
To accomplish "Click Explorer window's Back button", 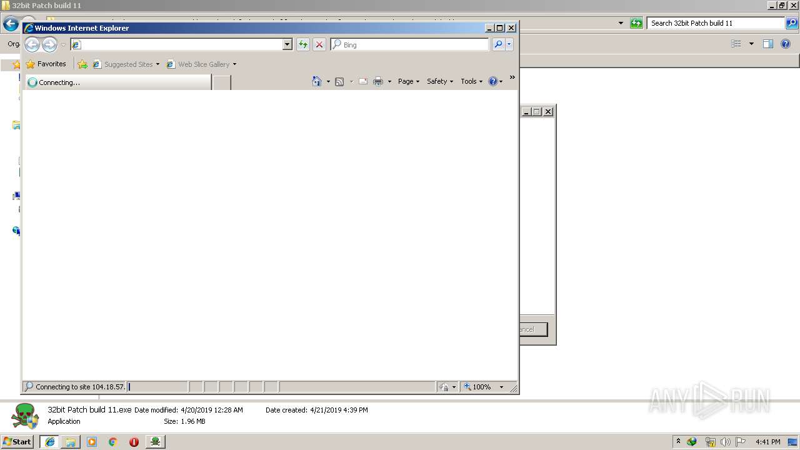I will pyautogui.click(x=11, y=24).
